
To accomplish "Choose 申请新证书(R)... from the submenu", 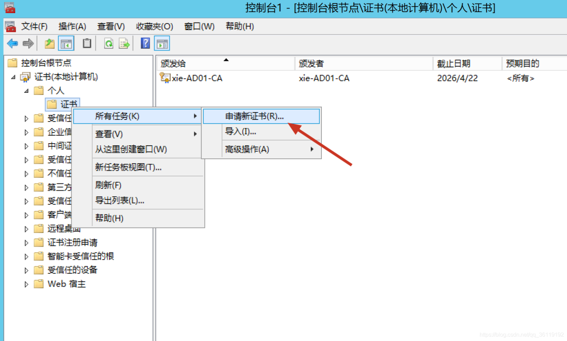I will pyautogui.click(x=255, y=116).
